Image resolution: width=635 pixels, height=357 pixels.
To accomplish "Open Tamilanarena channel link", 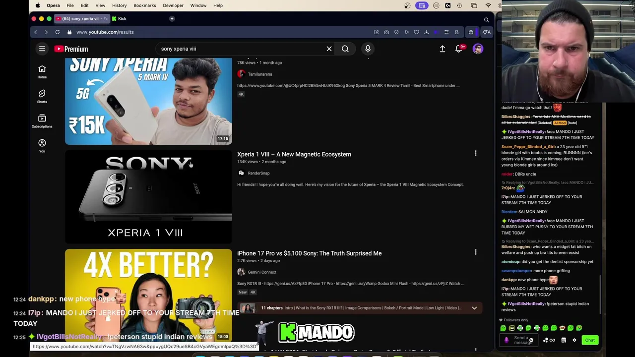I will (x=260, y=74).
